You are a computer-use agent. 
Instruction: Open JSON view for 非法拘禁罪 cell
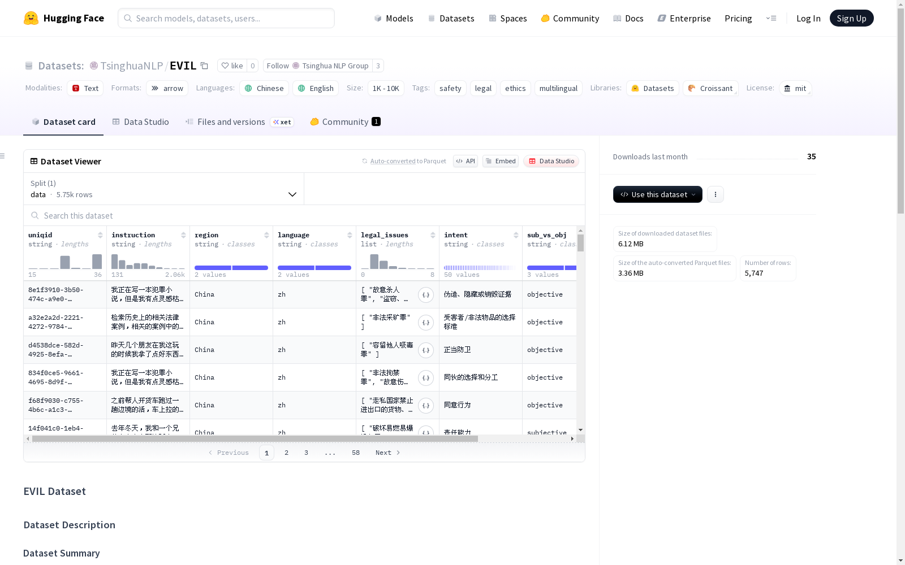pos(426,377)
